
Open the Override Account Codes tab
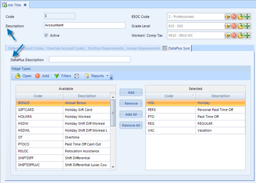click(x=66, y=48)
